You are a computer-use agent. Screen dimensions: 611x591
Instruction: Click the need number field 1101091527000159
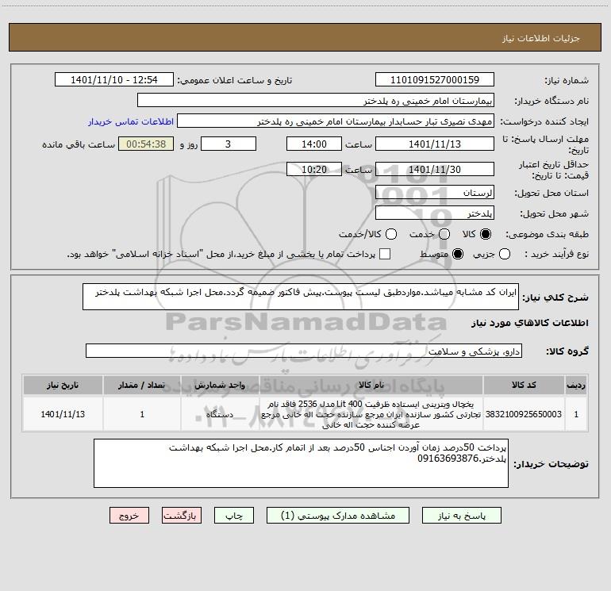pos(435,80)
